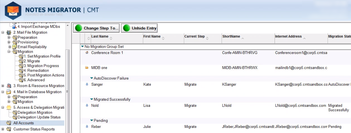Open 3. Migration Progress
The width and height of the screenshot is (351, 133).
(41, 66)
